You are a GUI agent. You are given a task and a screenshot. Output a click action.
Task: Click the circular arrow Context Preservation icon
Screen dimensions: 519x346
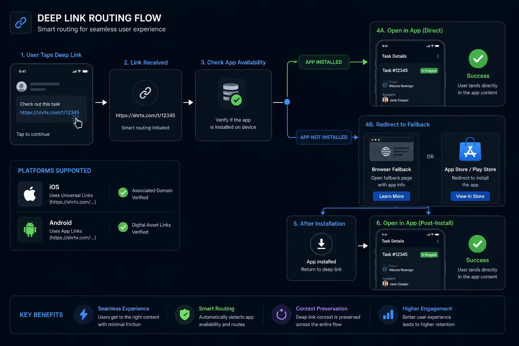(281, 315)
